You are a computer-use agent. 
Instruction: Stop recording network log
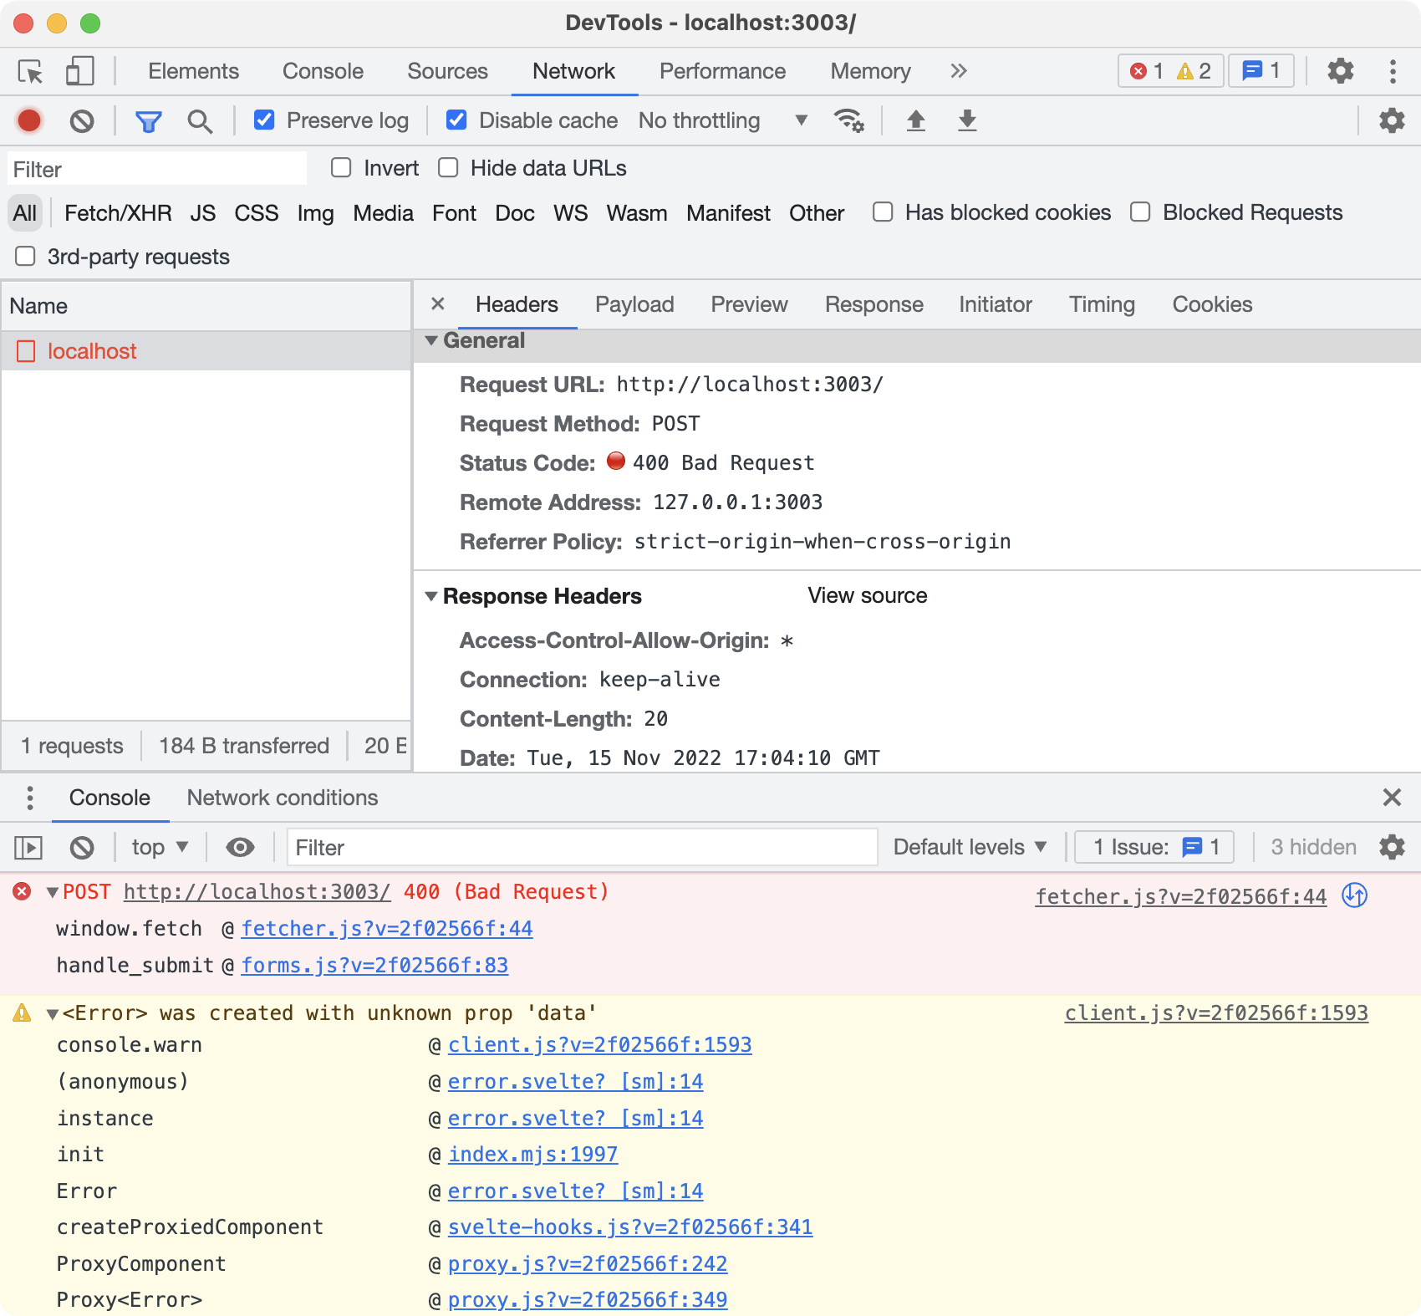coord(28,120)
